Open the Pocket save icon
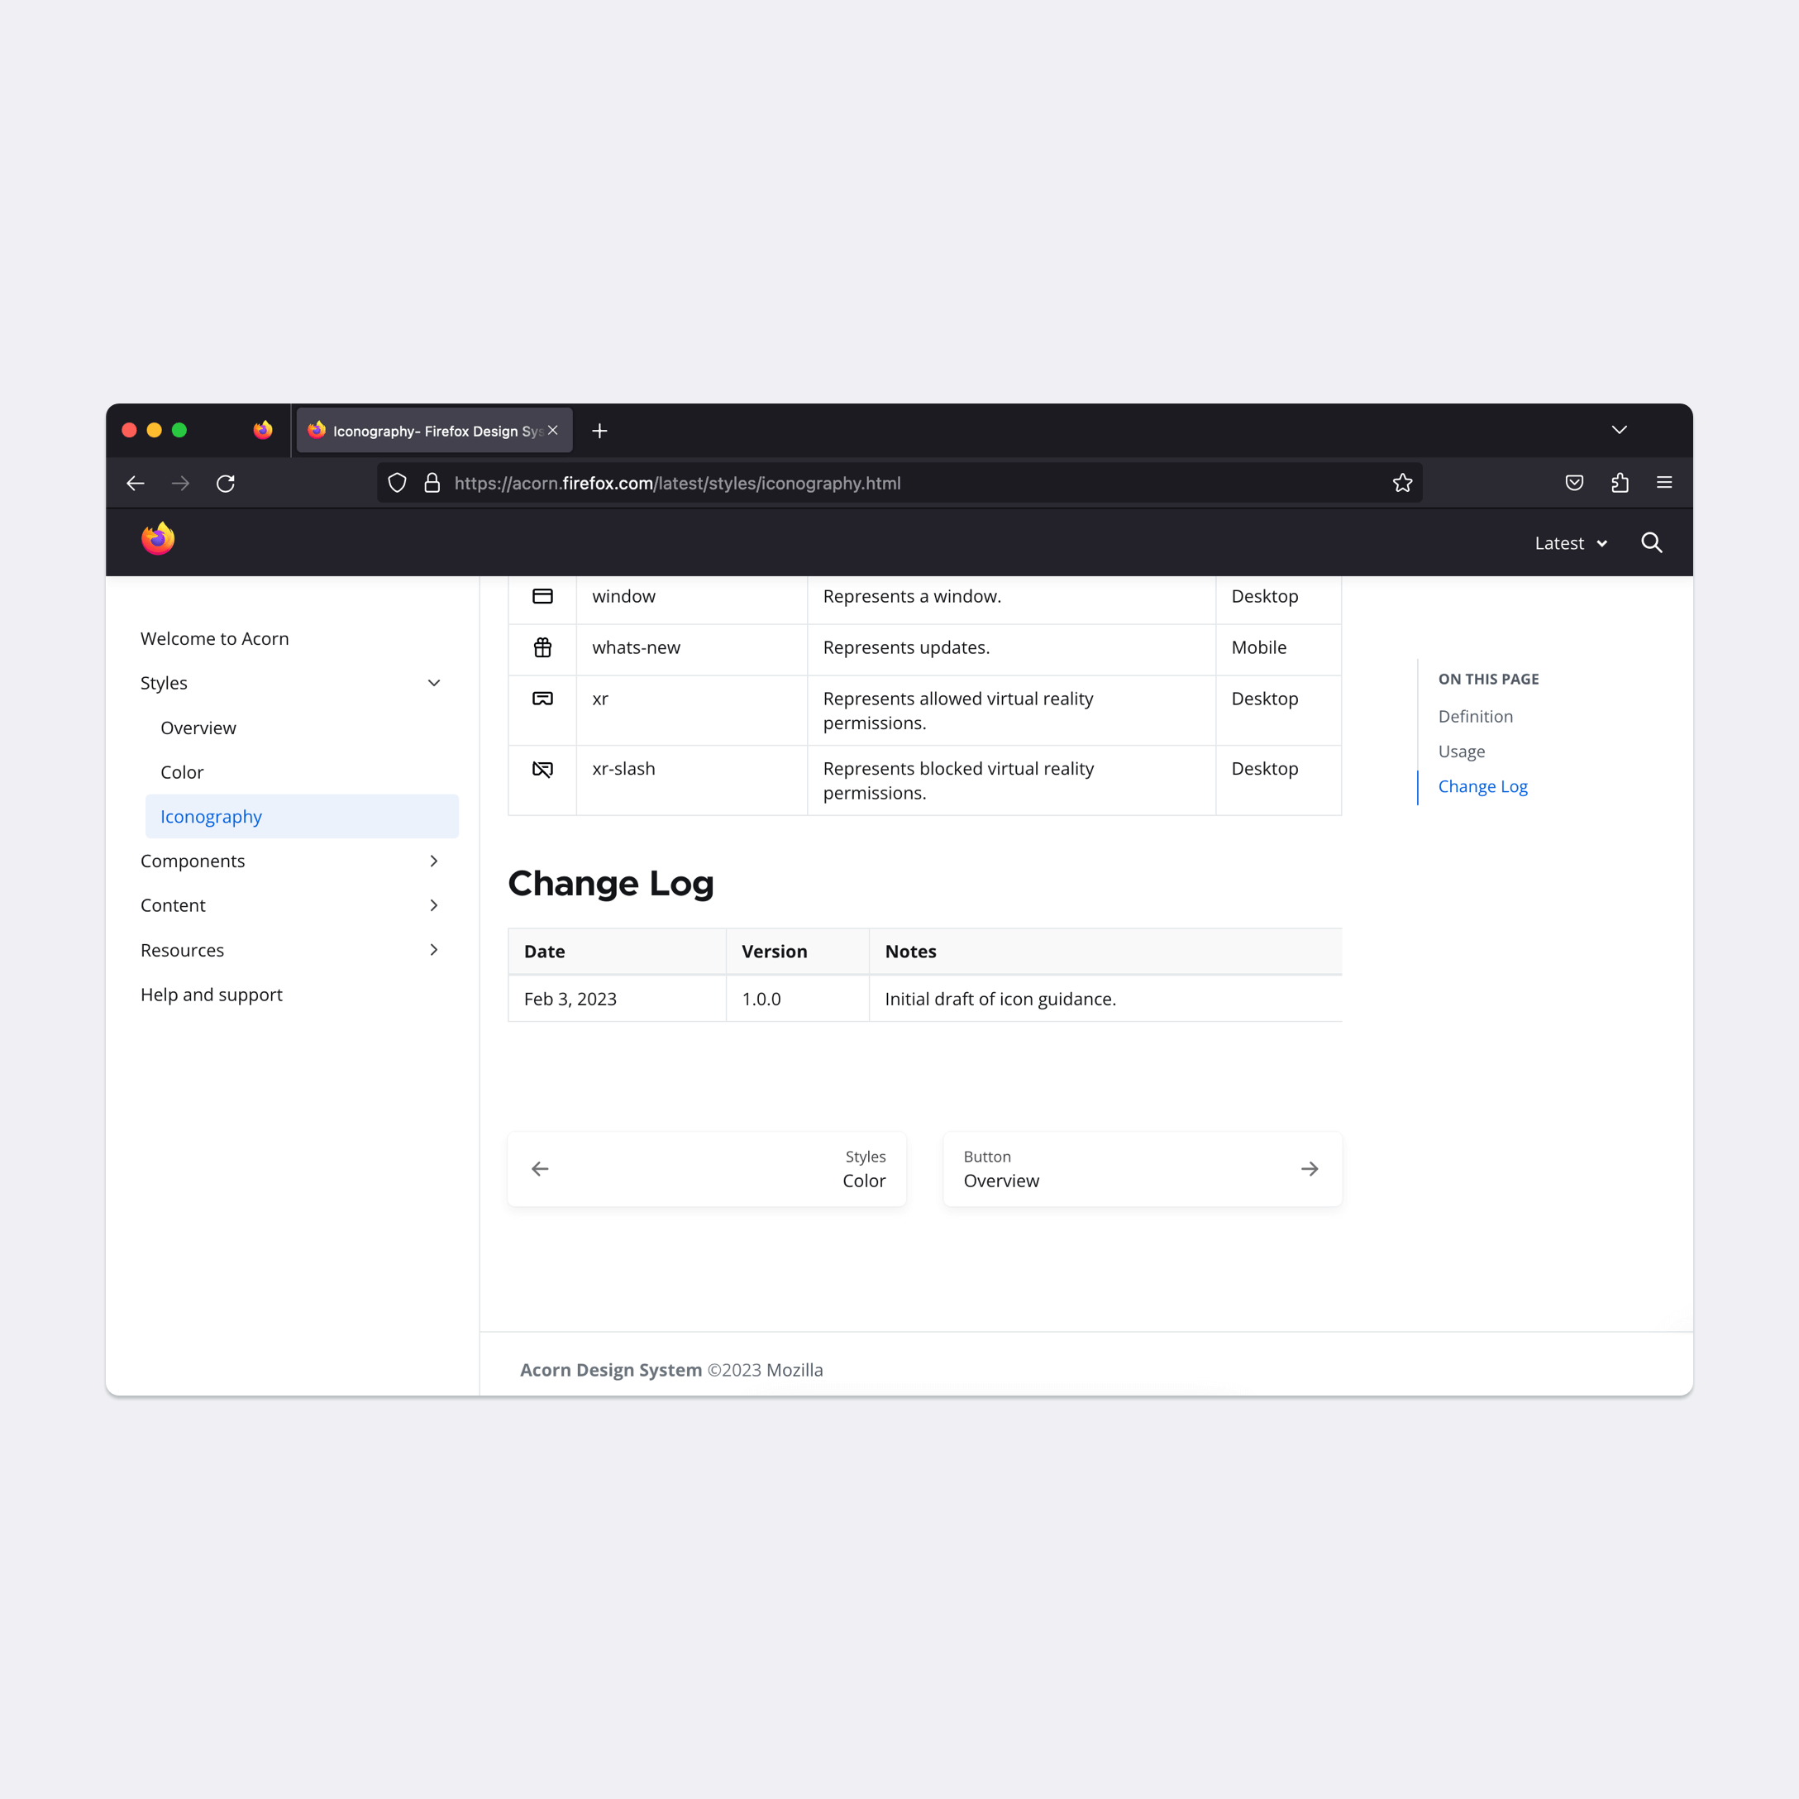 coord(1573,484)
